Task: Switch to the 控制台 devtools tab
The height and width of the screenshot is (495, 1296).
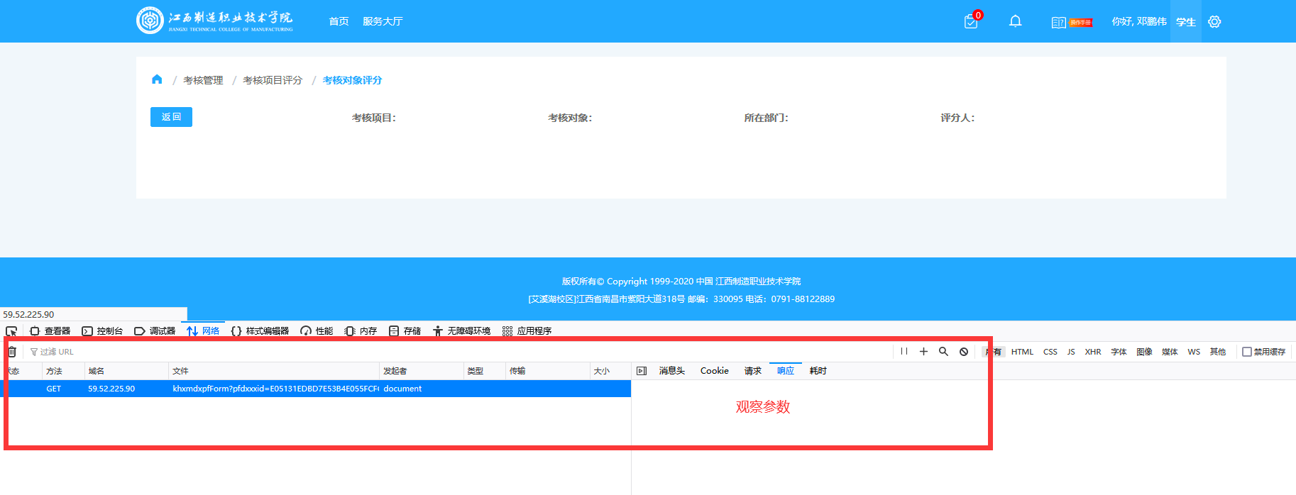Action: pos(103,331)
